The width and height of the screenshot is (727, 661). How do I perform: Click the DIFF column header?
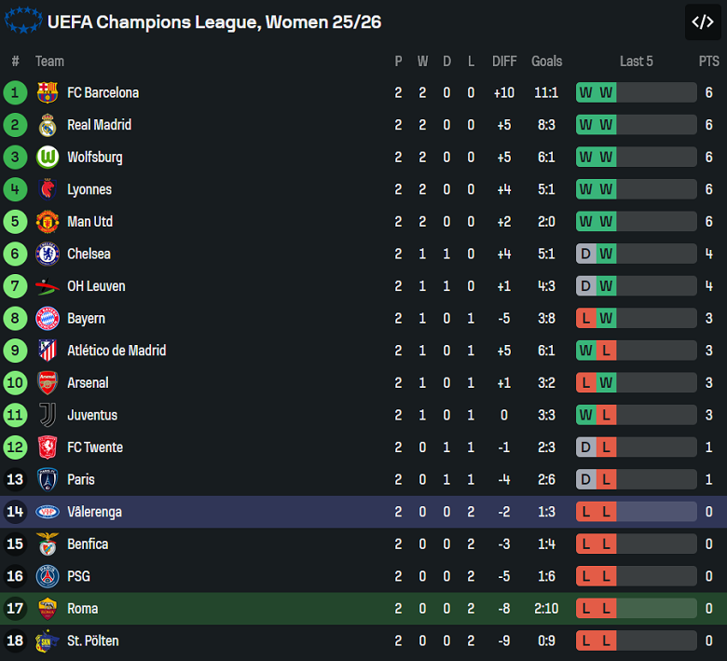click(504, 61)
